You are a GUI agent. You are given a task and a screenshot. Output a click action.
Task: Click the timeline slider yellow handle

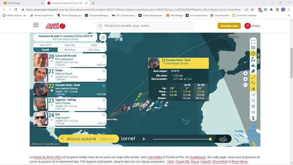tap(210, 139)
